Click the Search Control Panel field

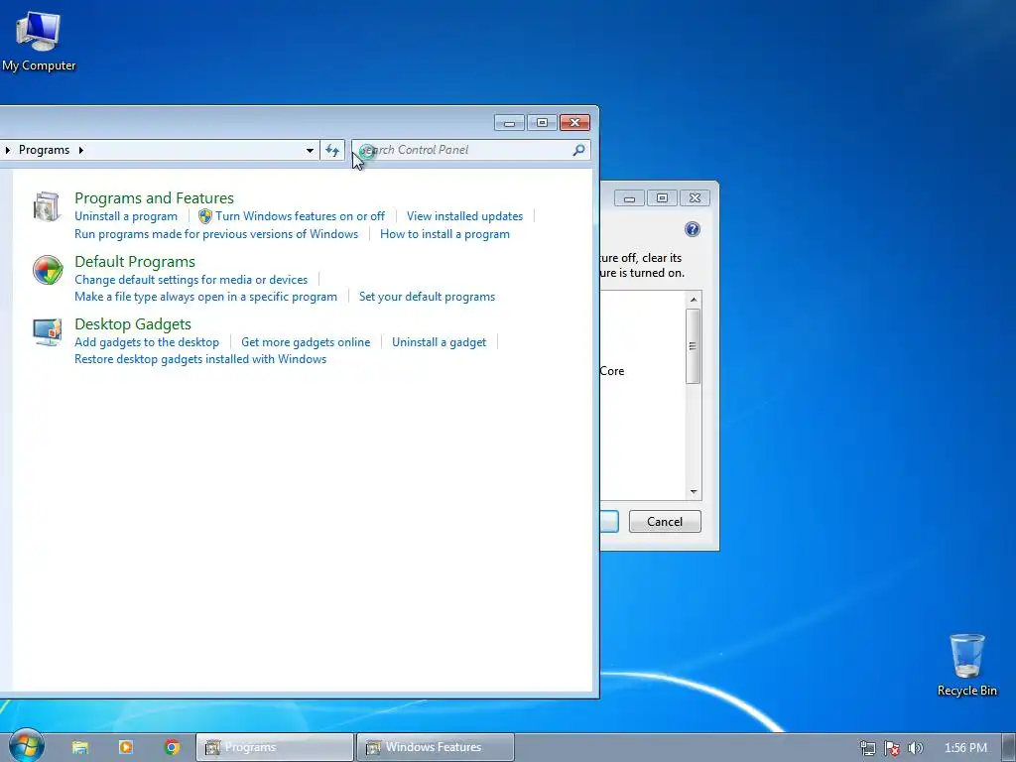coord(471,151)
